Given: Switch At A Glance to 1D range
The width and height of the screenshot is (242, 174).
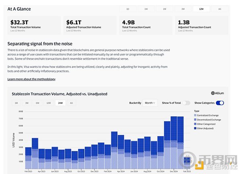Looking at the screenshot, I should coord(128,9).
